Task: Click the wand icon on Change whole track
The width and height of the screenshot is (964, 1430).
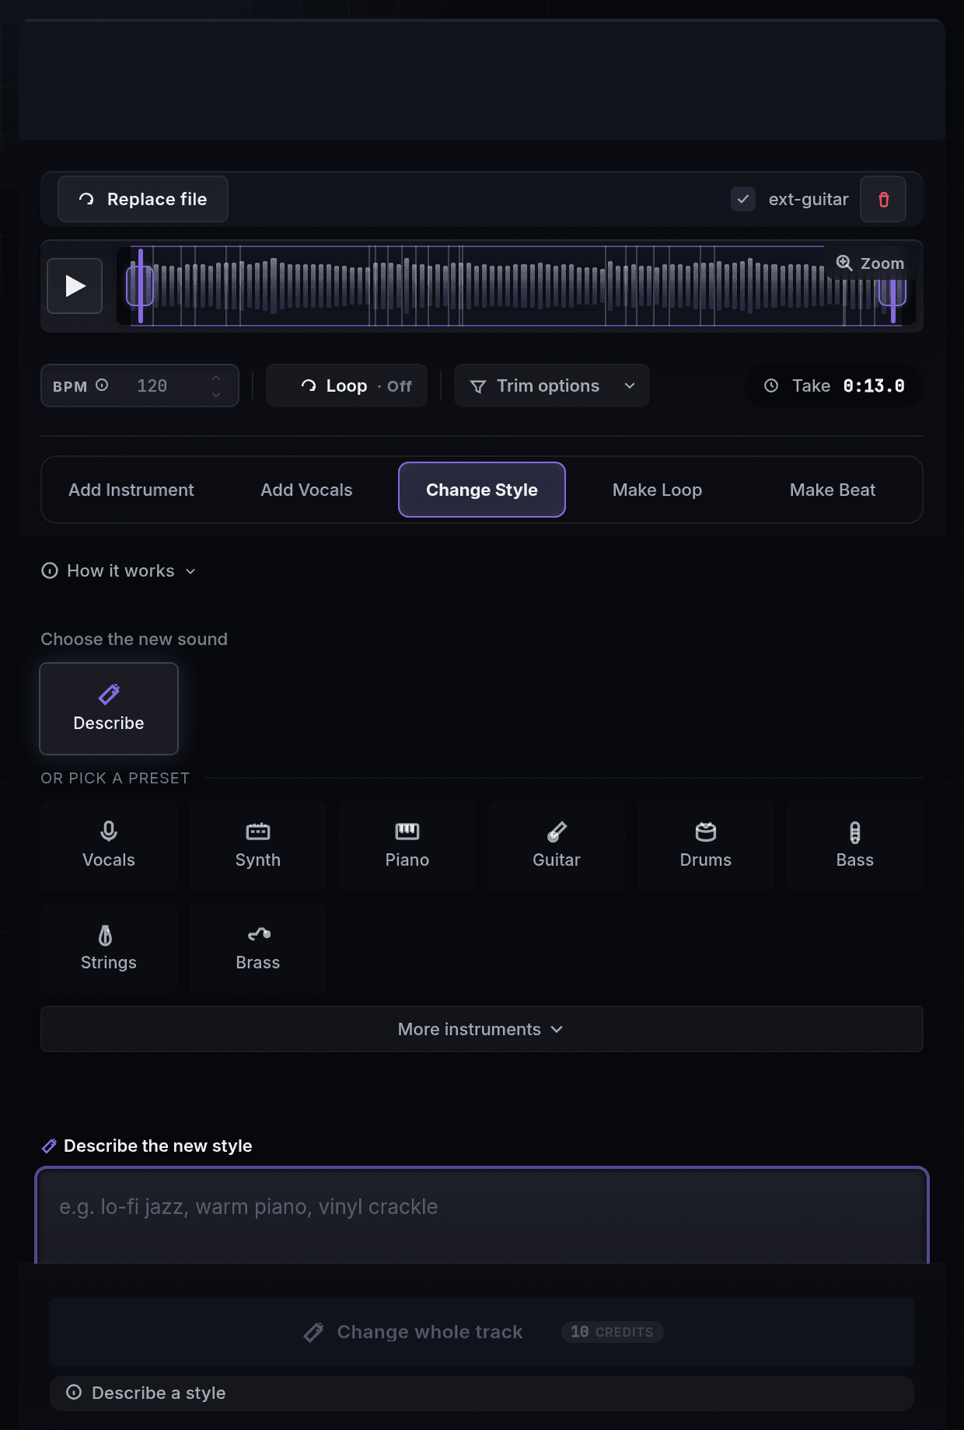Action: [313, 1332]
